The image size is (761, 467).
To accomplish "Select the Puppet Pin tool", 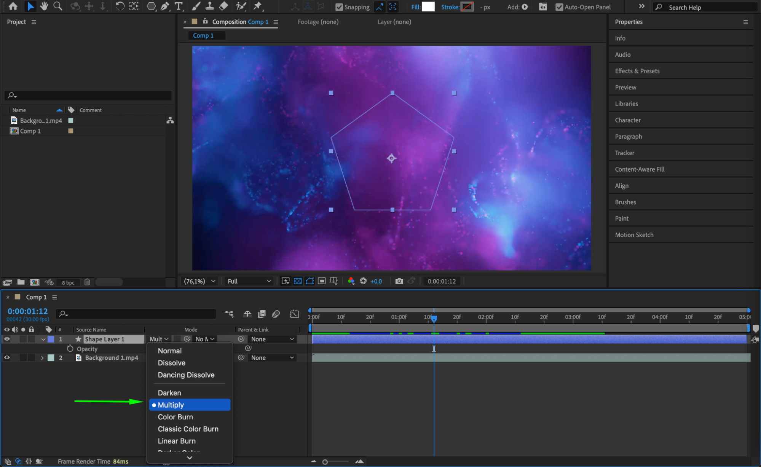I will tap(258, 6).
